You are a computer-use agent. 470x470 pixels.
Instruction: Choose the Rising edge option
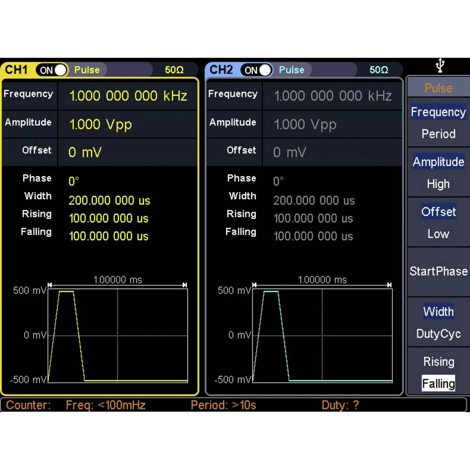tap(438, 361)
